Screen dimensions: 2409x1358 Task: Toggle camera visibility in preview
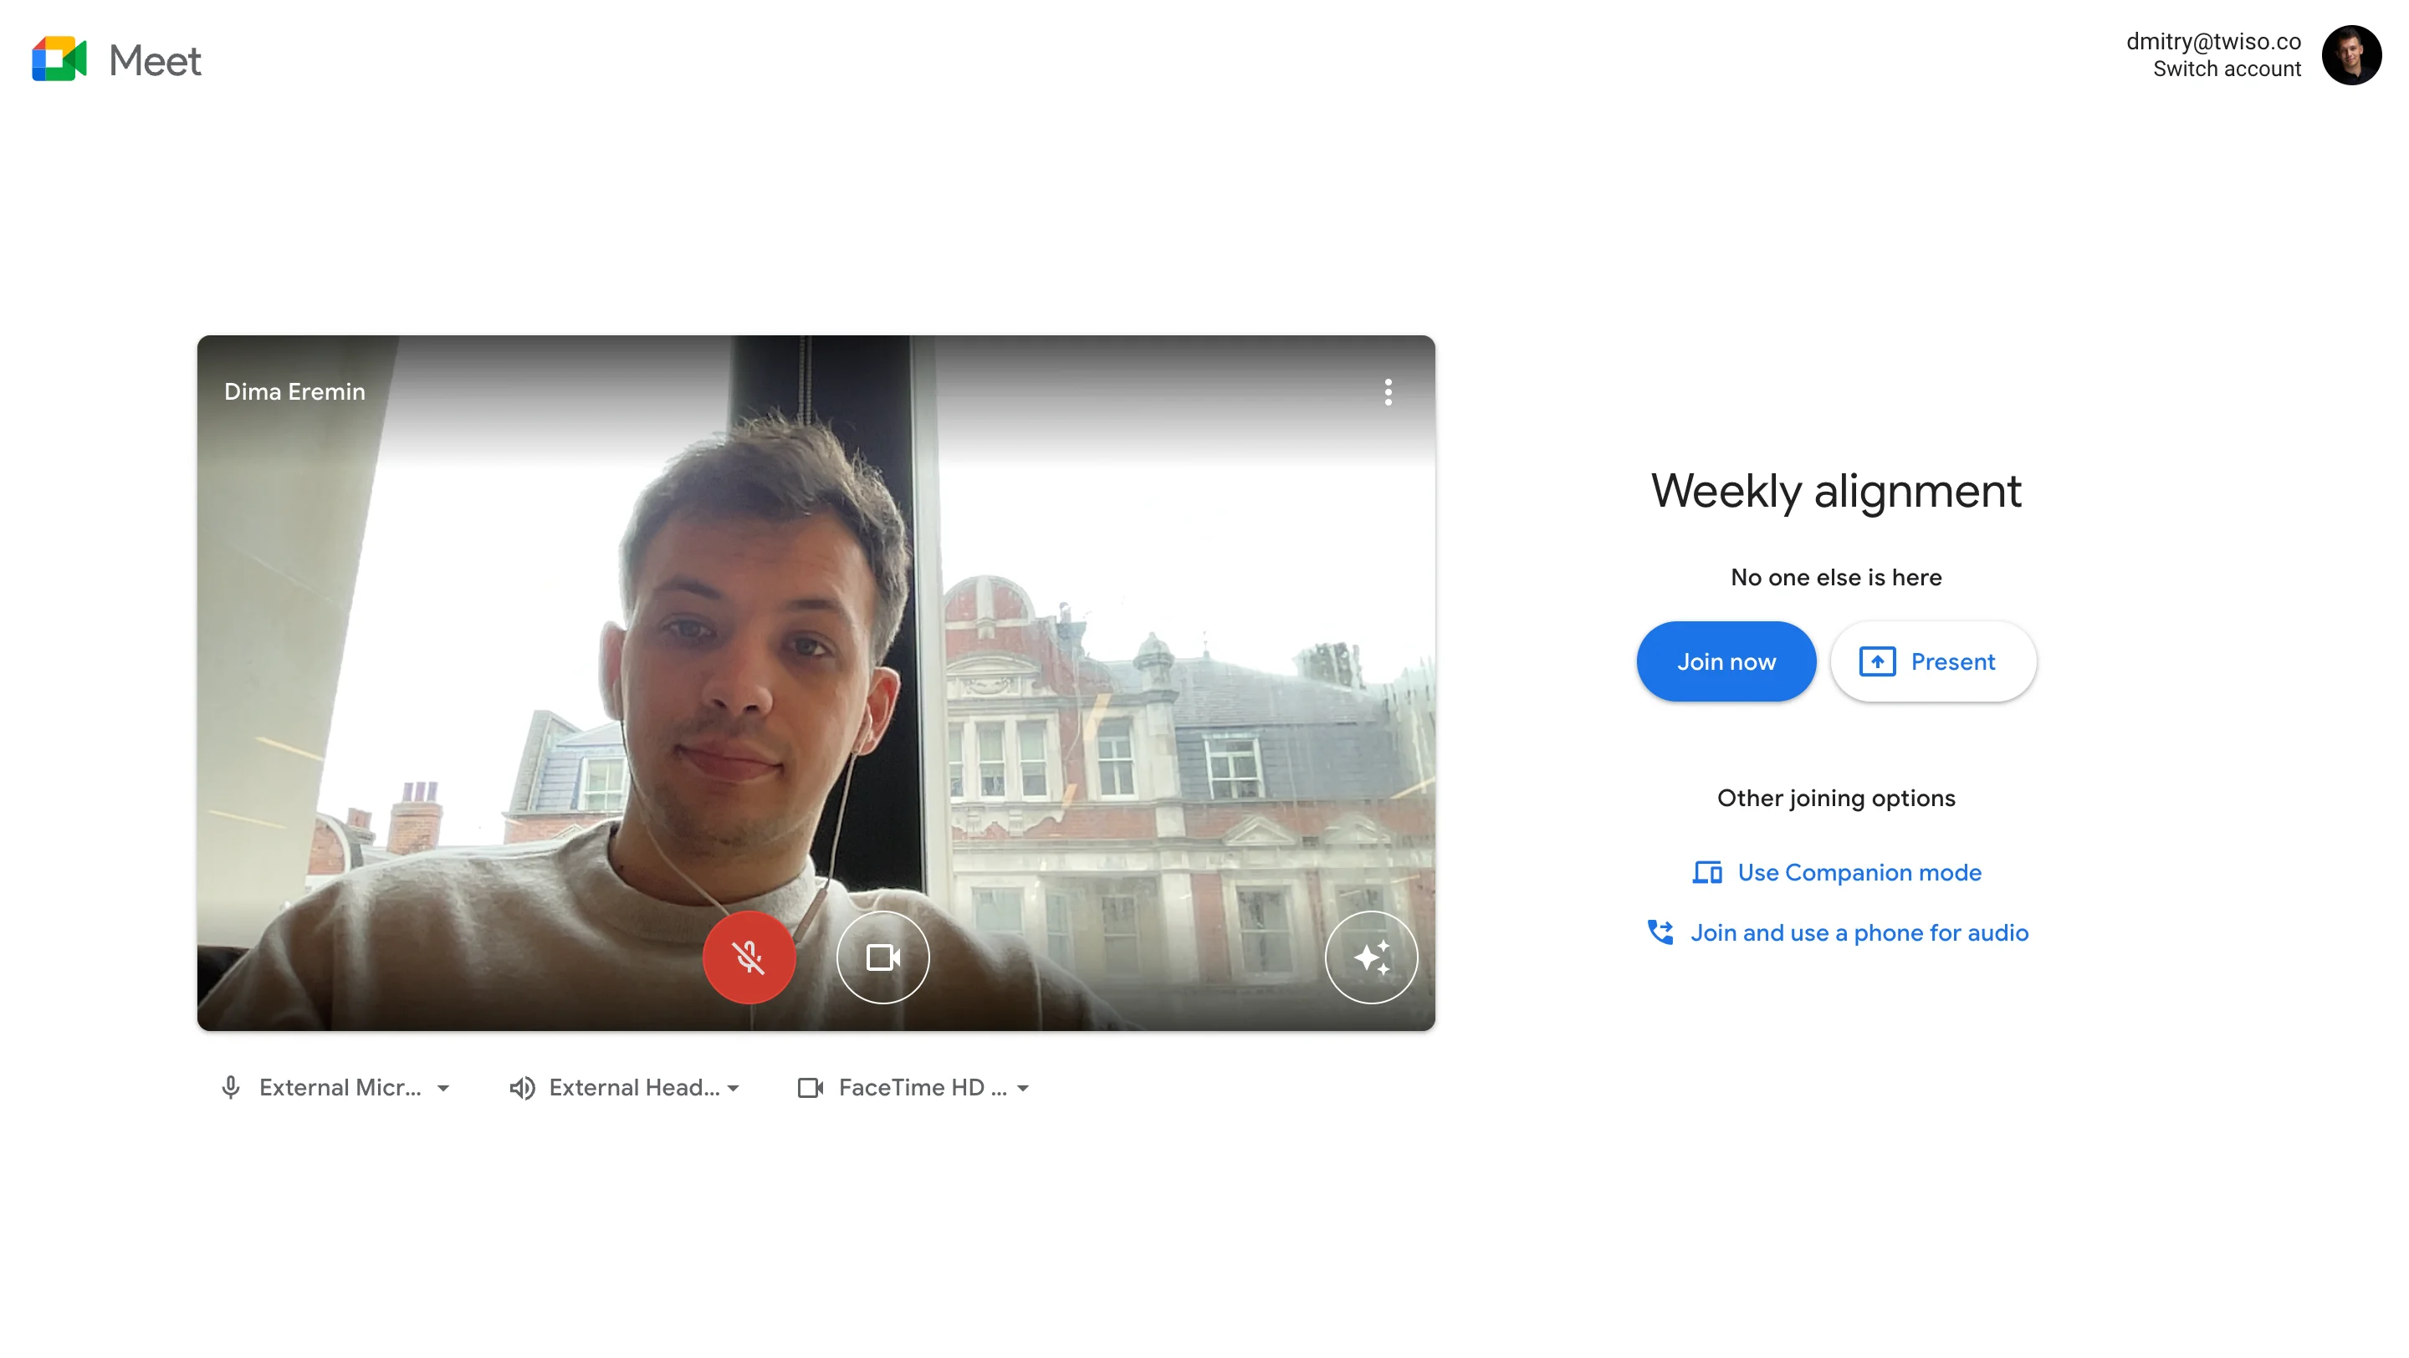pyautogui.click(x=880, y=956)
